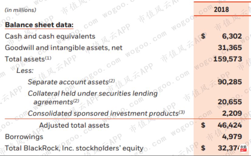Click the 6,302 cash value
Viewport: 251px width, 156px height.
point(232,36)
